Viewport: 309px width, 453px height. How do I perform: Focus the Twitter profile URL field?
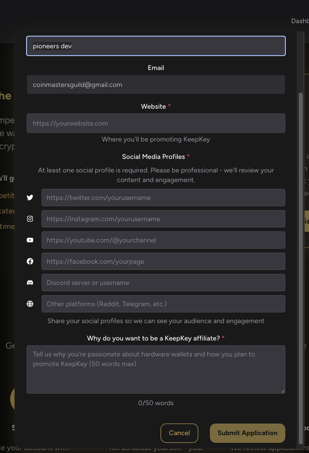pyautogui.click(x=163, y=198)
